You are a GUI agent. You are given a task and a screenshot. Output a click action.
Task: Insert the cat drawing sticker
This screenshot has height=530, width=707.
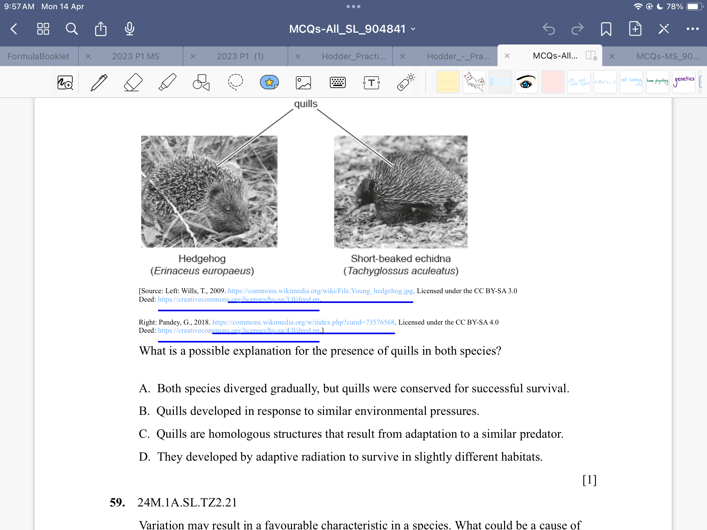[x=474, y=82]
